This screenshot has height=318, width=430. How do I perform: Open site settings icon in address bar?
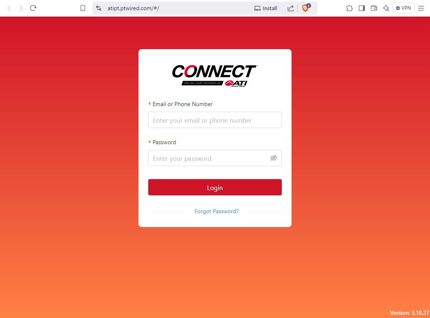[x=99, y=8]
